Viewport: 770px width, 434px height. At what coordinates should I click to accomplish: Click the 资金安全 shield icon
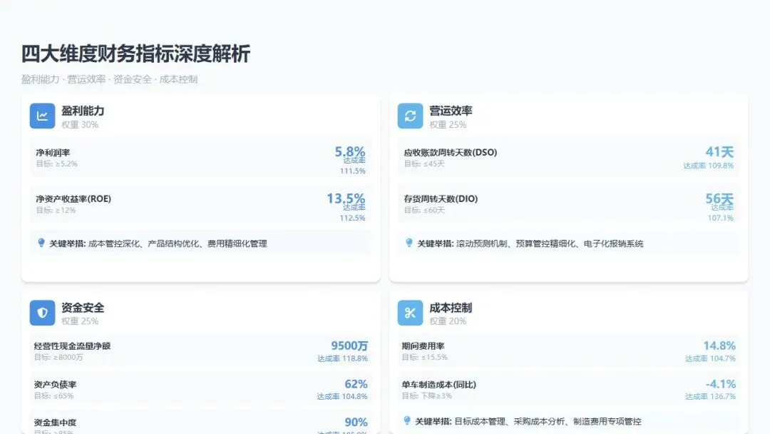42,313
